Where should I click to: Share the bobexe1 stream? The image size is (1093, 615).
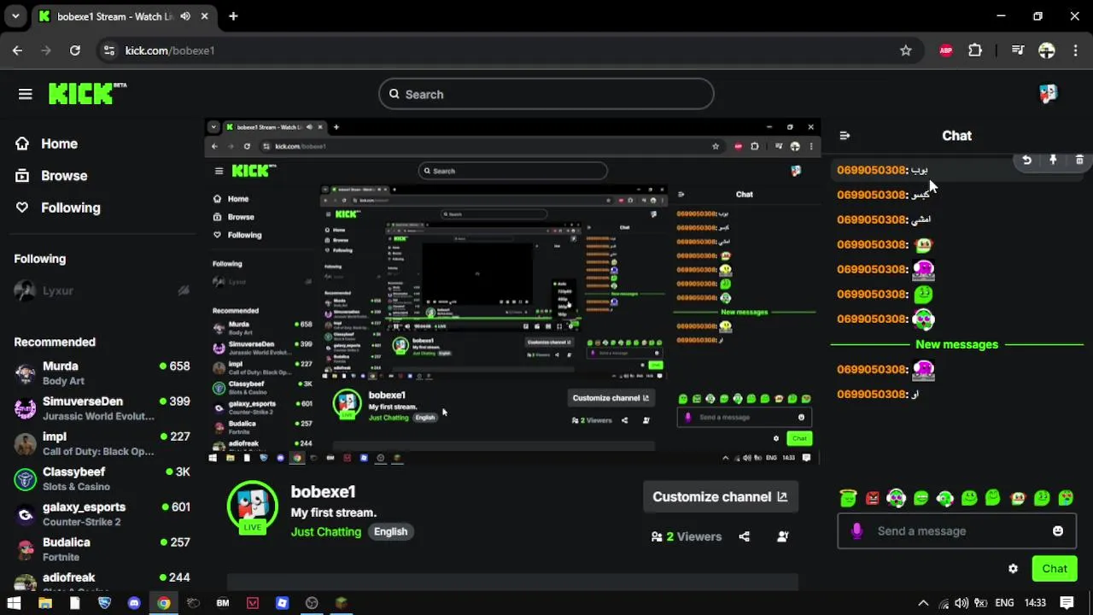click(x=745, y=536)
